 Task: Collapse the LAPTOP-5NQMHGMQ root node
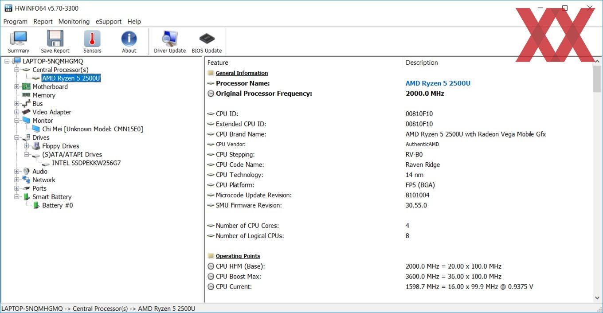pos(7,61)
